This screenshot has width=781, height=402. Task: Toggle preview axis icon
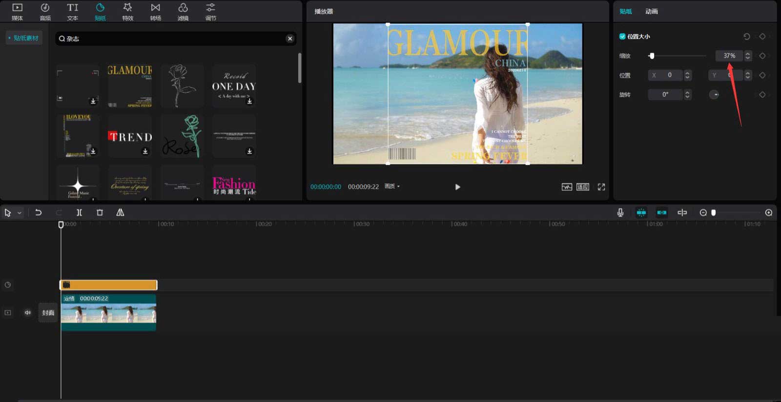pyautogui.click(x=682, y=213)
